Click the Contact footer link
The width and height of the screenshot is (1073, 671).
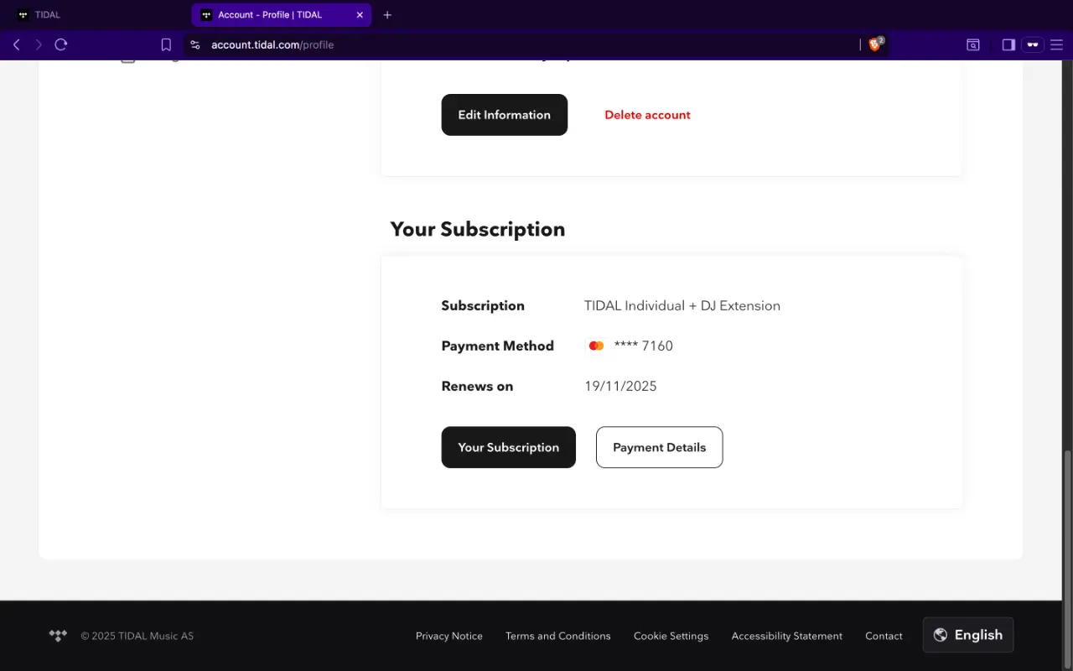(884, 636)
